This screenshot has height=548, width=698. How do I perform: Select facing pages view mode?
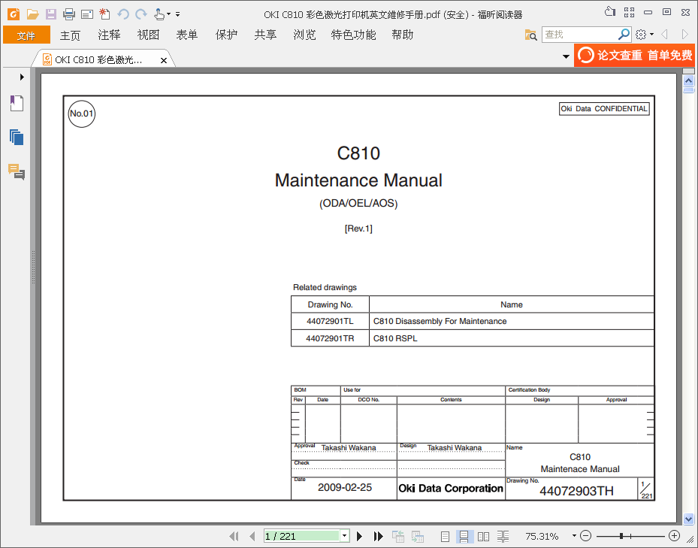pyautogui.click(x=483, y=537)
